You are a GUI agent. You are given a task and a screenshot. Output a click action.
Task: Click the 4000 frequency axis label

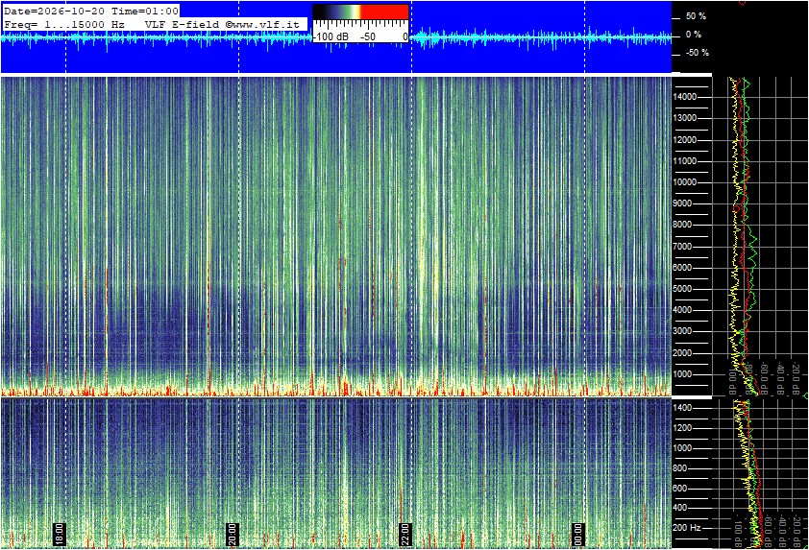682,310
